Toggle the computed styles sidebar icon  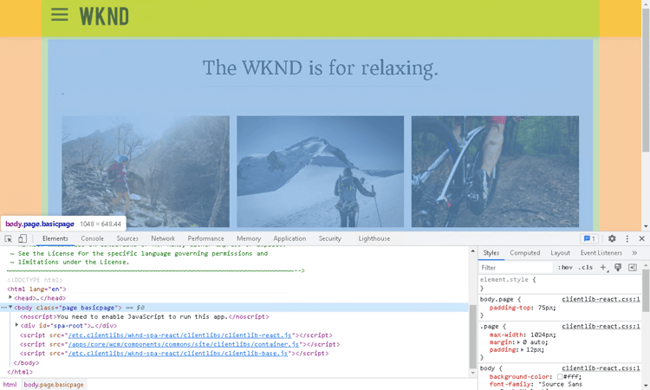click(633, 268)
